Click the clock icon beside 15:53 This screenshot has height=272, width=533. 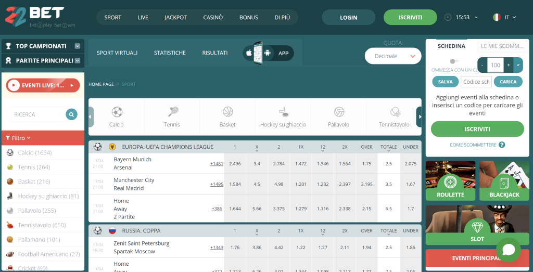(x=448, y=17)
